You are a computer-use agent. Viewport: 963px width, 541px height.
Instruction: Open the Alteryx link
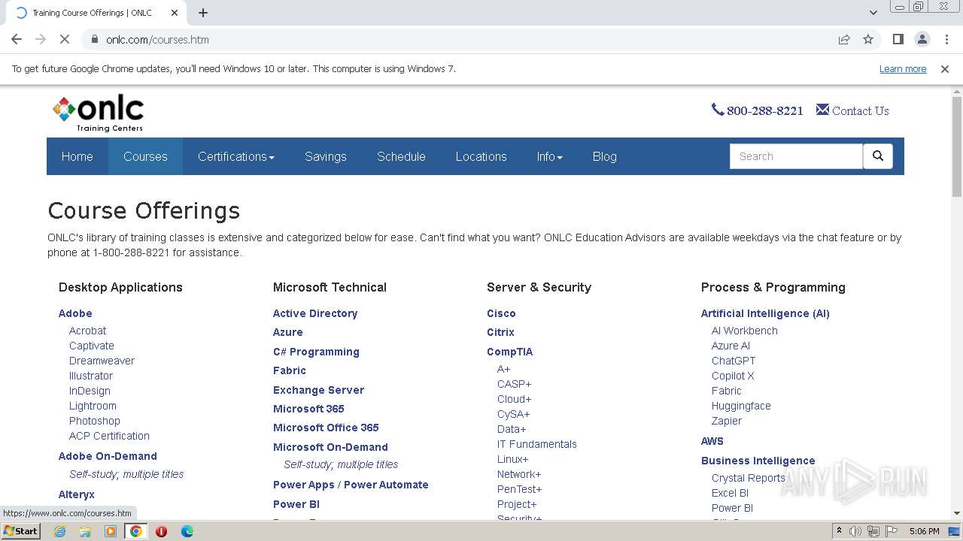pyautogui.click(x=77, y=494)
